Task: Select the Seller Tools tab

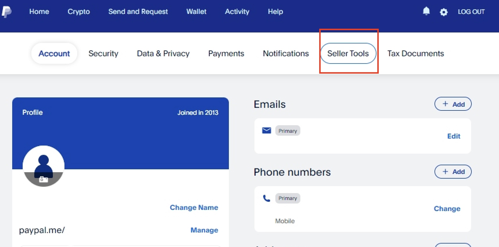Action: pyautogui.click(x=348, y=53)
